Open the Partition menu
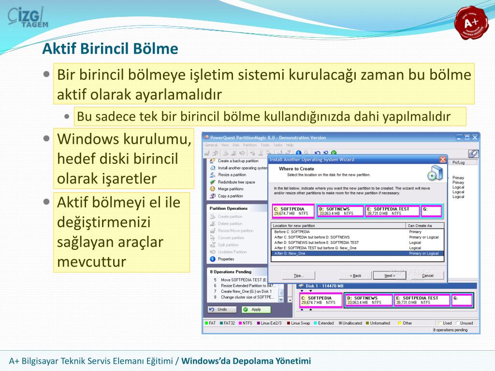495x371 pixels. [x=250, y=145]
